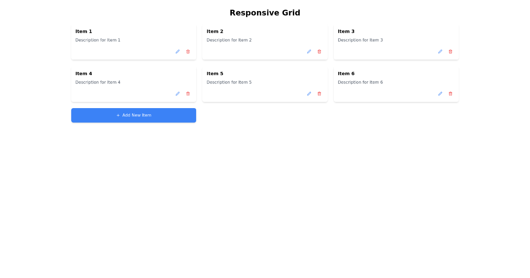Click the Responsive Grid heading

tap(265, 12)
